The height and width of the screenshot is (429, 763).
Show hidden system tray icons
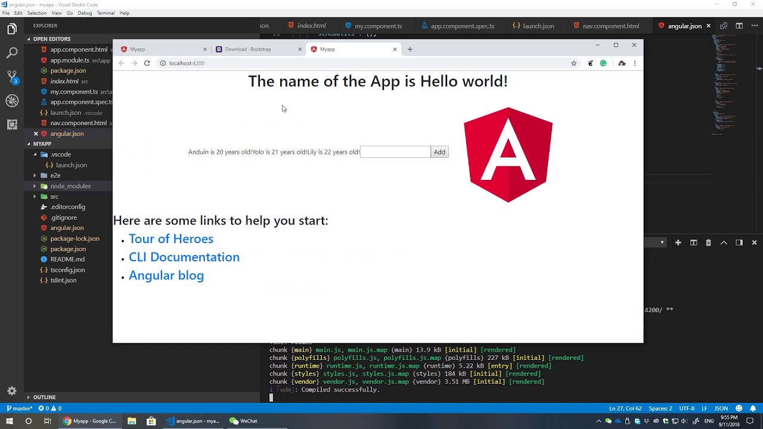point(598,421)
